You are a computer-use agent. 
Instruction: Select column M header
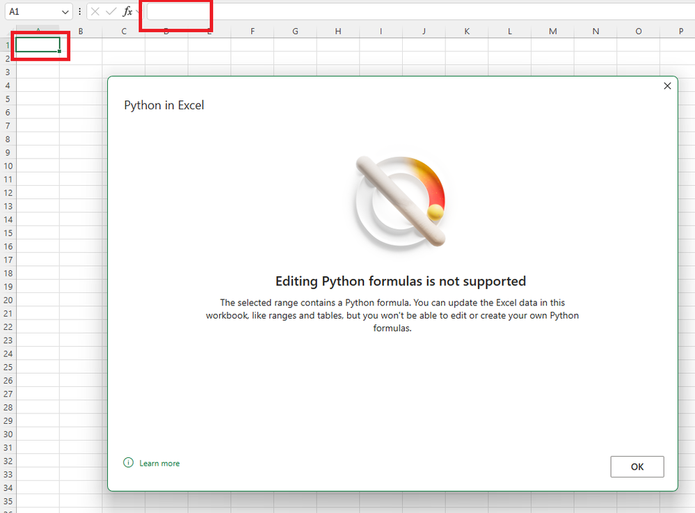(552, 31)
